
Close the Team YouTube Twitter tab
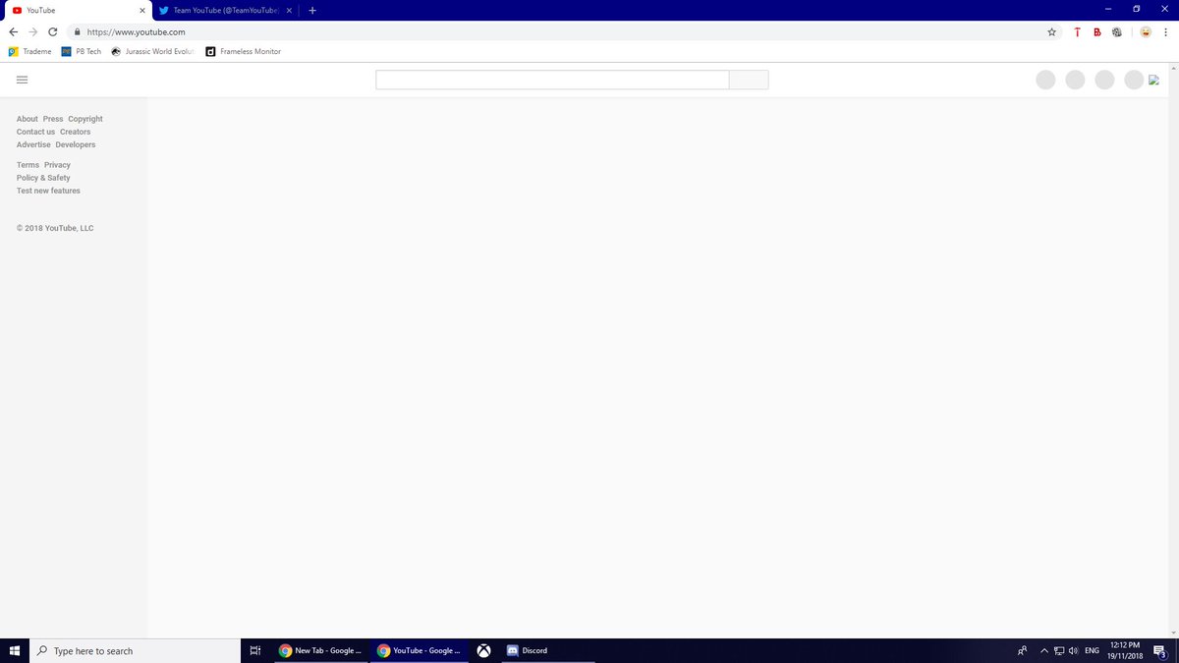[x=289, y=10]
